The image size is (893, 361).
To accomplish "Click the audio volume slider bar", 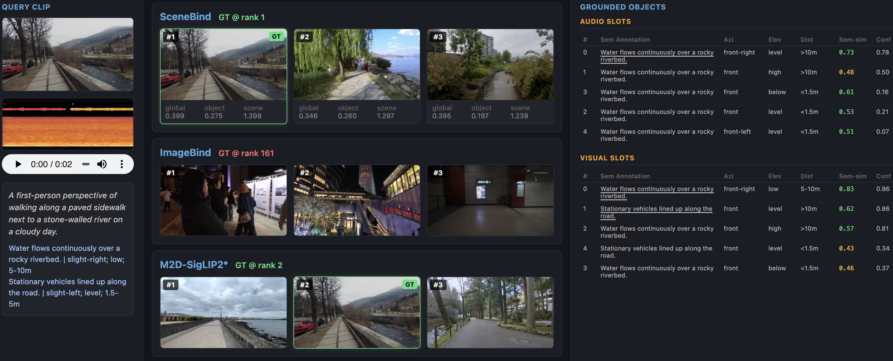I will [86, 164].
